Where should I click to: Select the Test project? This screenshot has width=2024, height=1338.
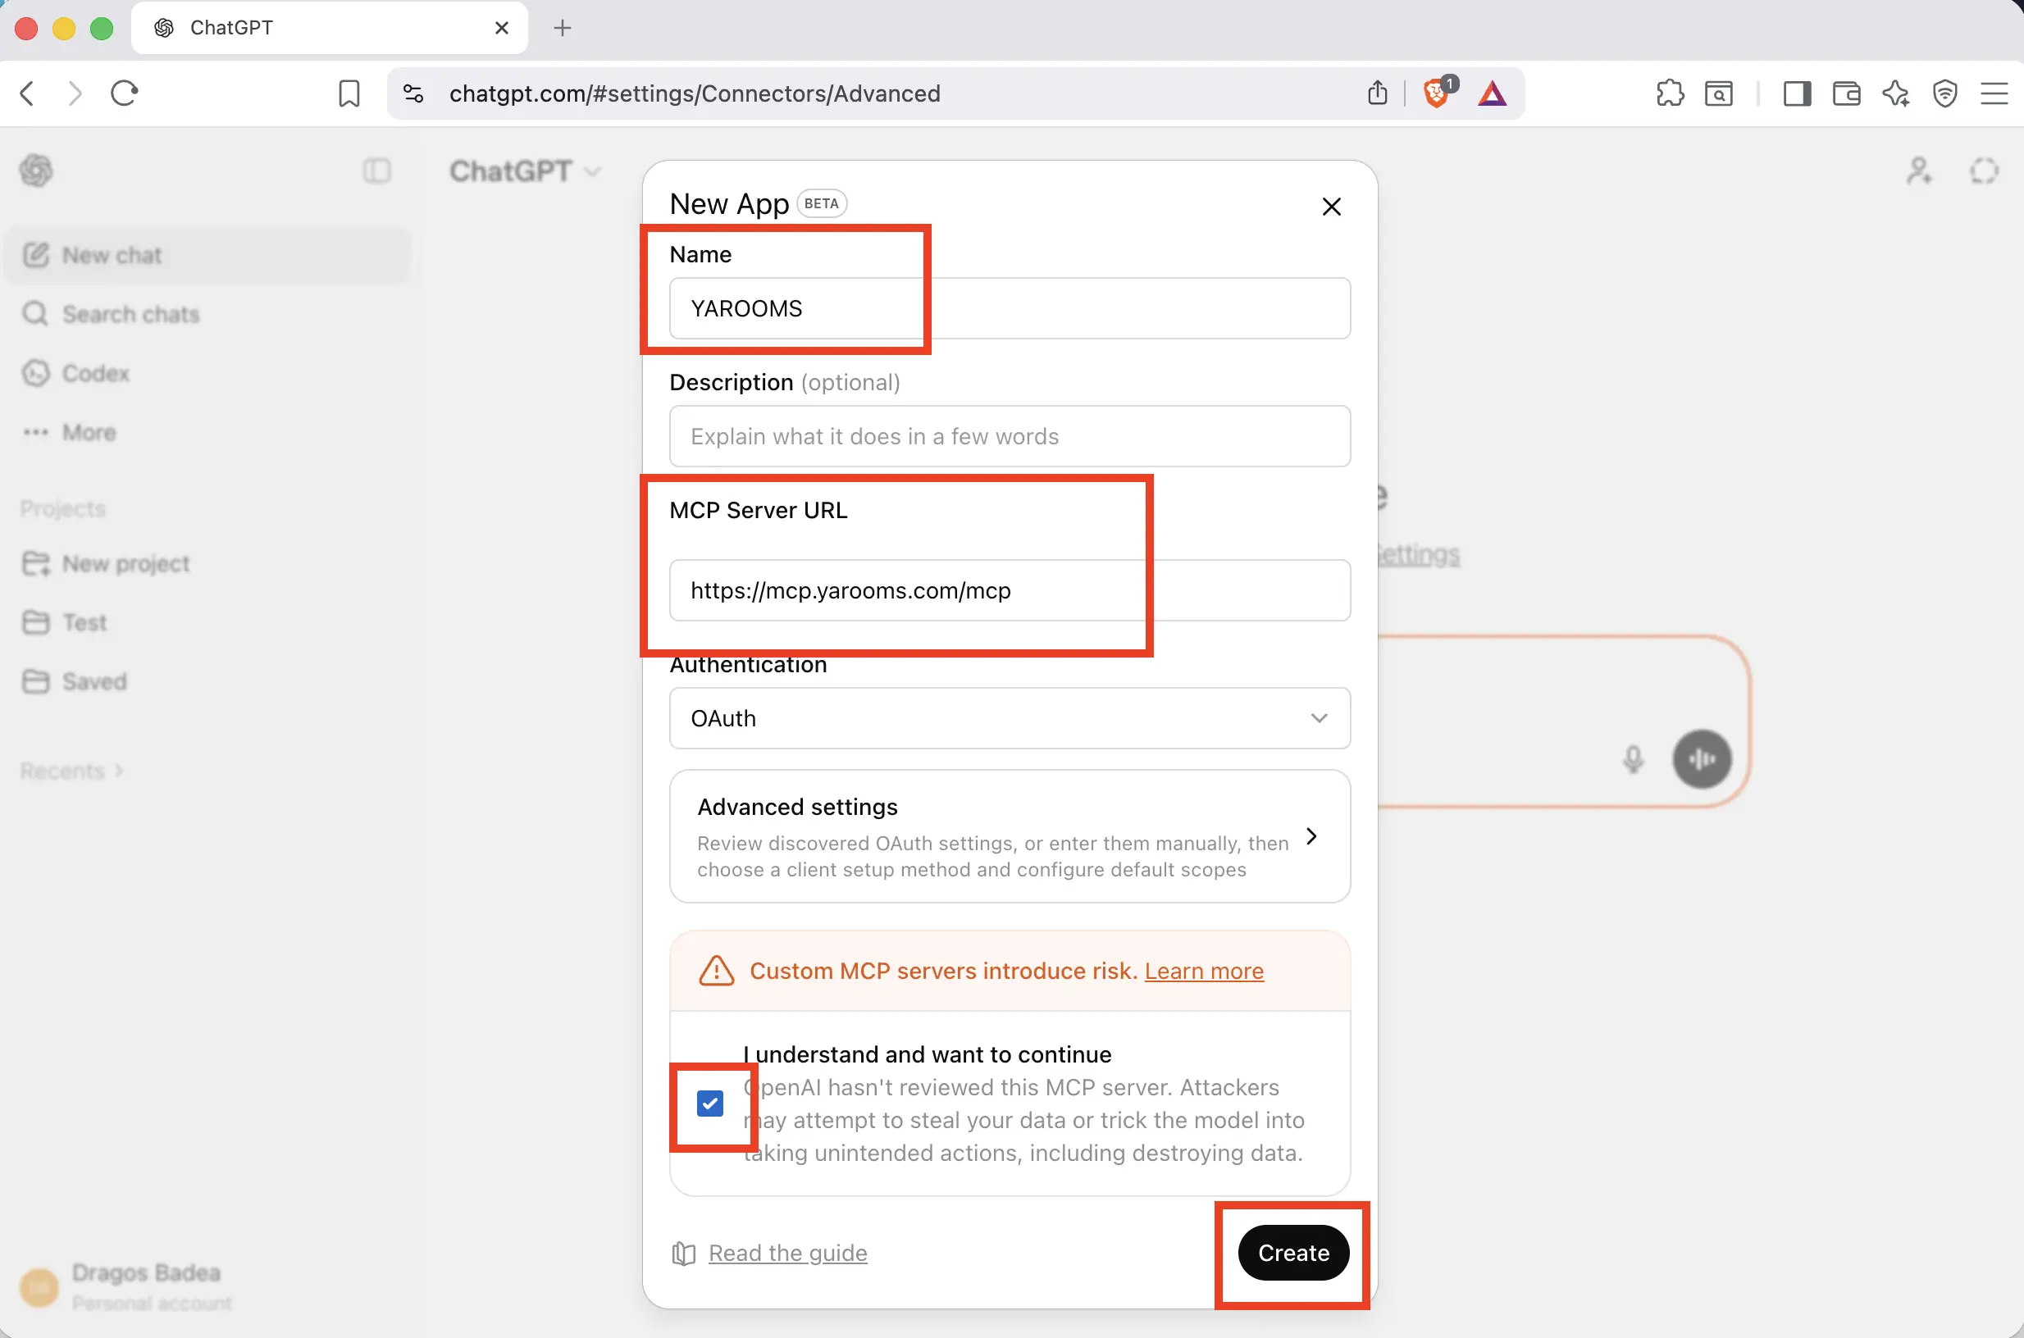point(84,622)
